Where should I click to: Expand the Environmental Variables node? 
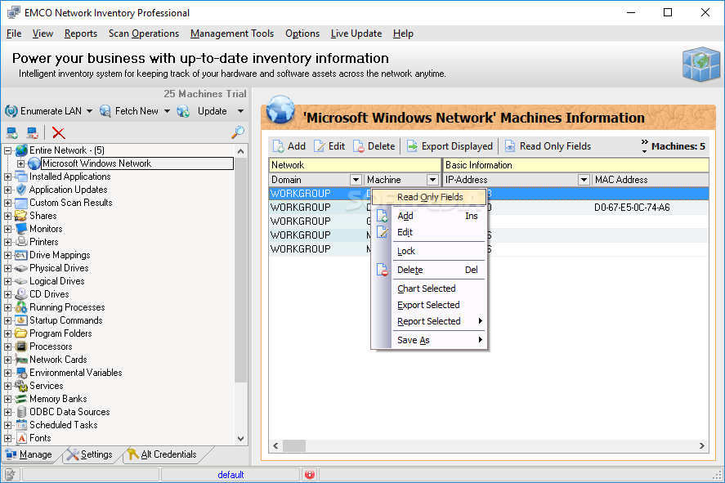click(8, 373)
